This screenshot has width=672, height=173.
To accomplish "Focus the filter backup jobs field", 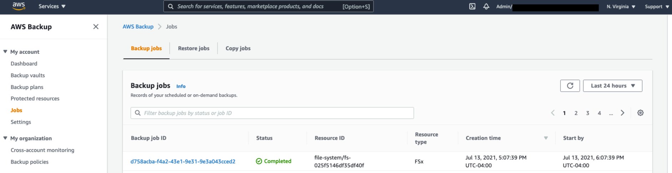I will click(272, 113).
